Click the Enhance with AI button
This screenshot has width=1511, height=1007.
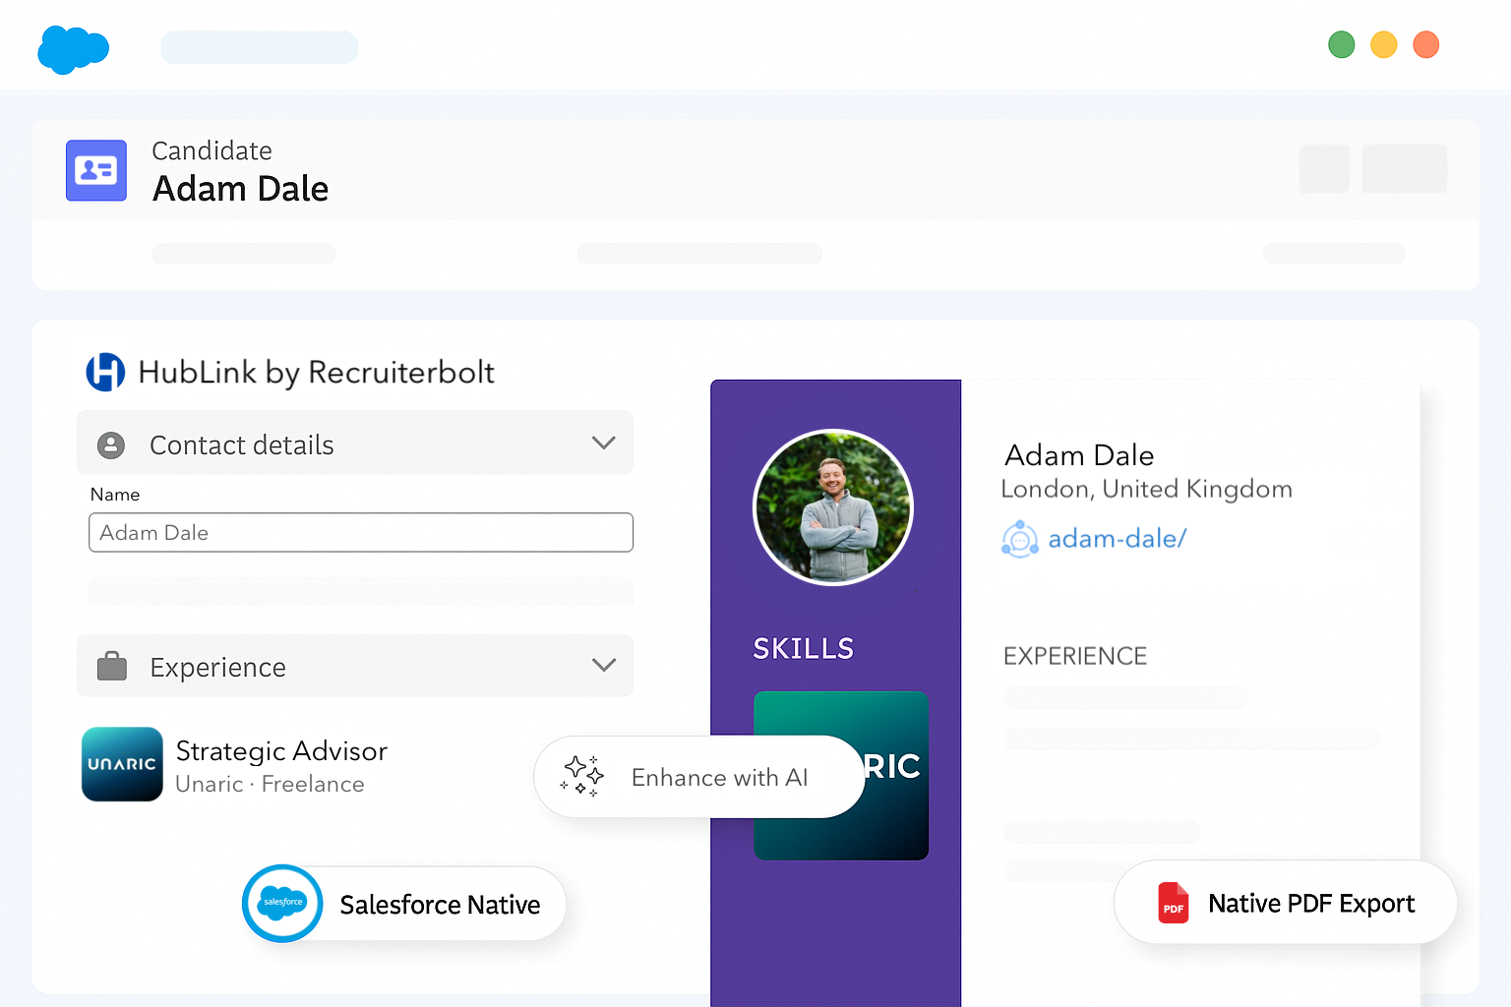[x=699, y=777]
